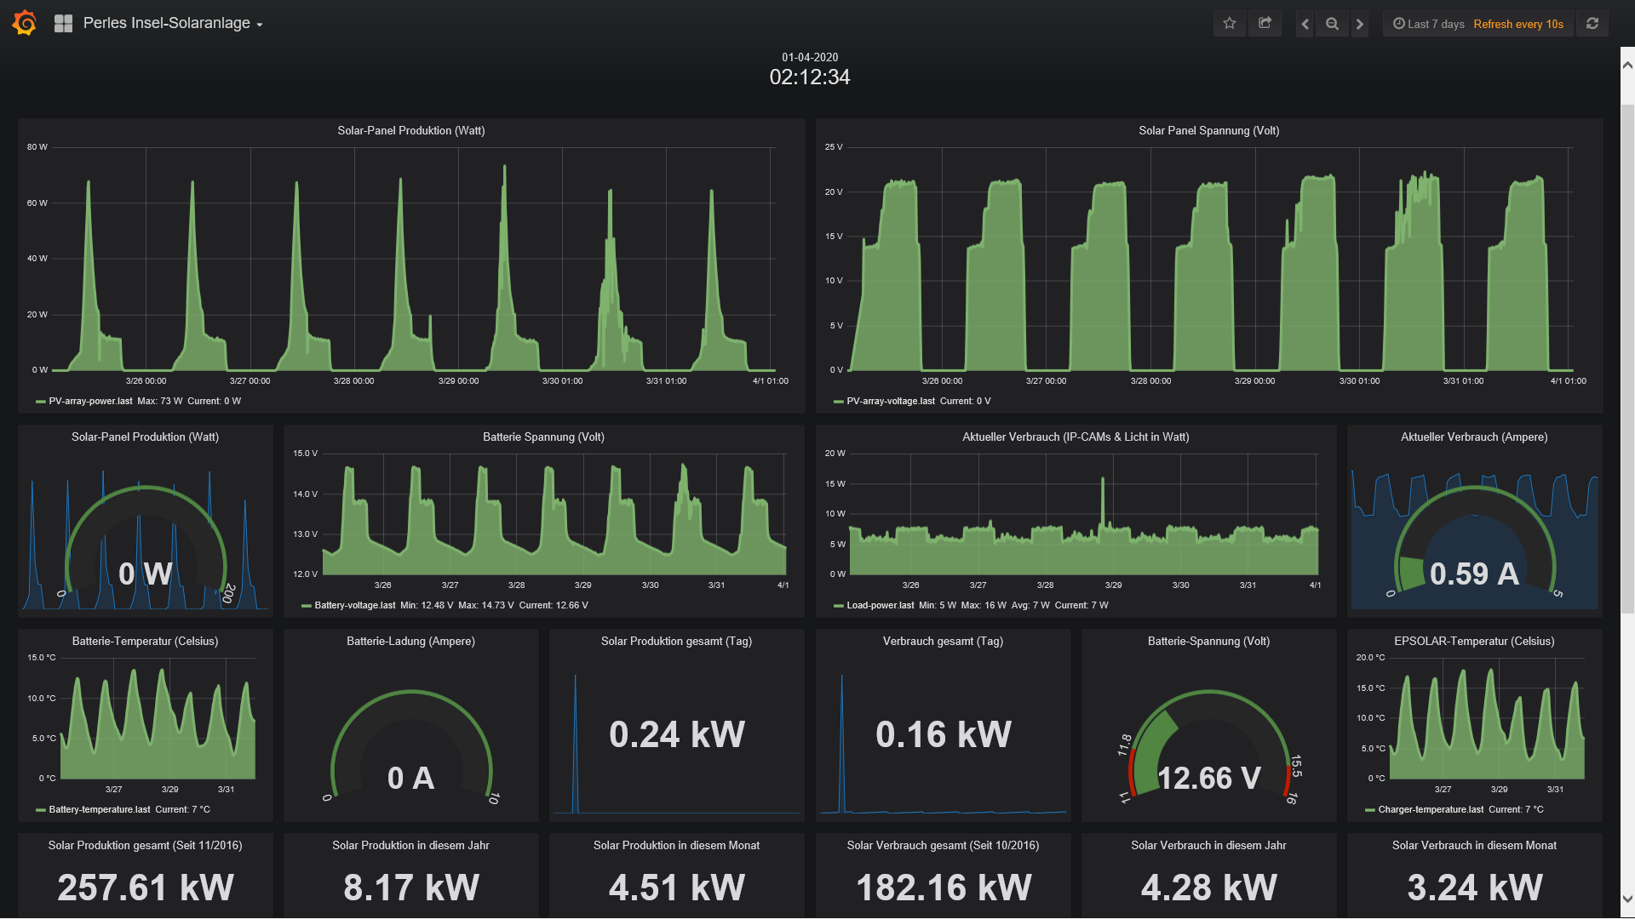Toggle PV-array-power.last legend series
The width and height of the screenshot is (1635, 919).
[90, 401]
